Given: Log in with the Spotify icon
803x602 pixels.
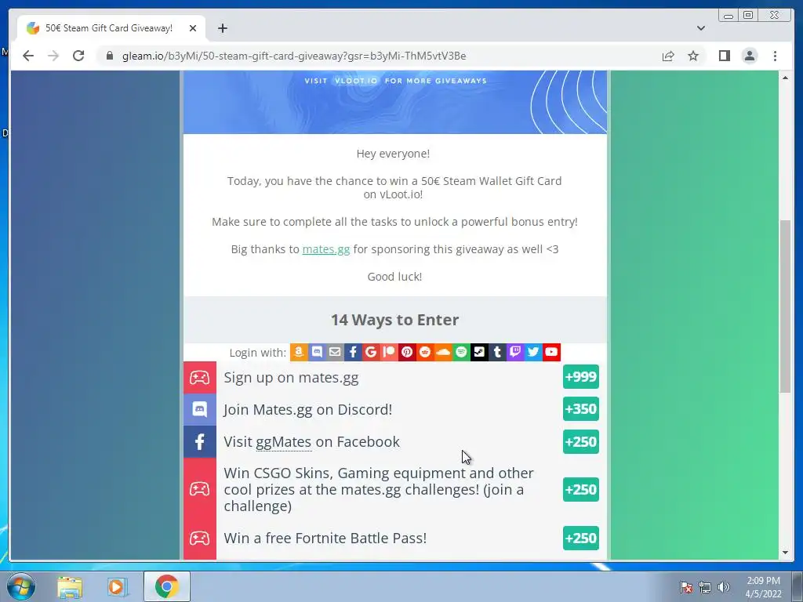Looking at the screenshot, I should click(x=461, y=352).
